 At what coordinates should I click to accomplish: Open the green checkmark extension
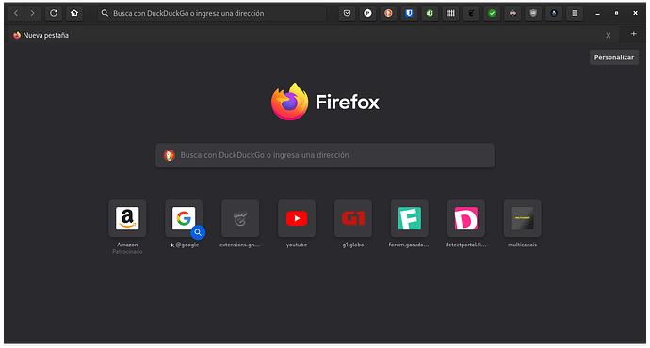click(x=492, y=13)
